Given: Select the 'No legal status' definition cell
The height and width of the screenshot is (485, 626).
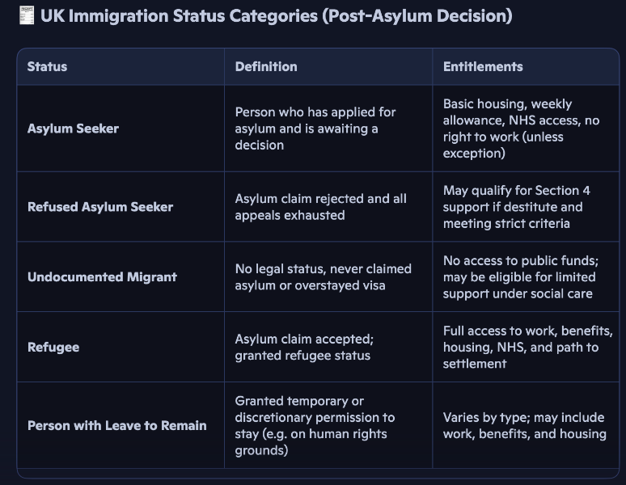Looking at the screenshot, I should [323, 276].
